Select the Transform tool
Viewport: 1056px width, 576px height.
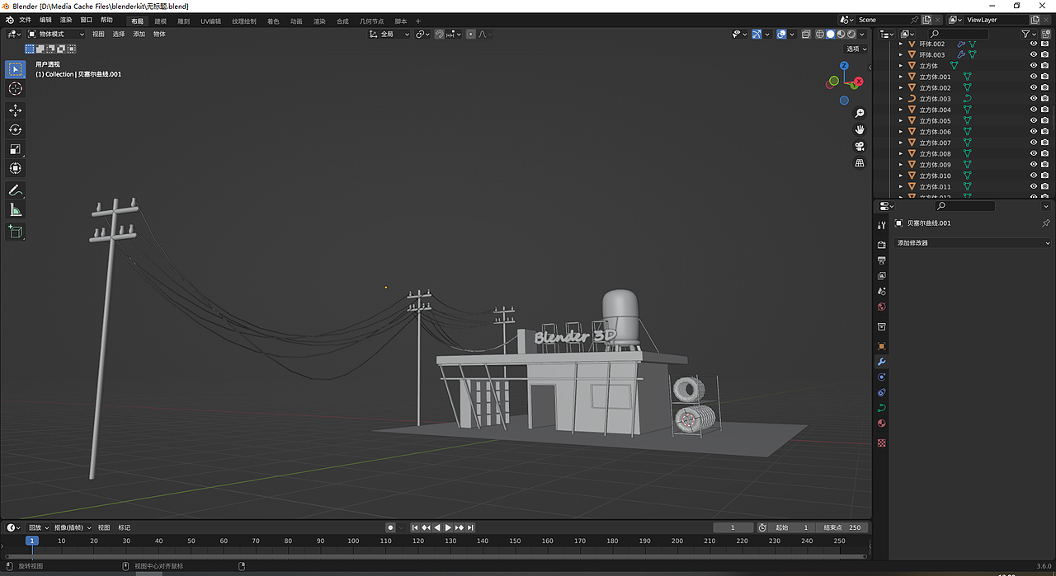pos(15,168)
